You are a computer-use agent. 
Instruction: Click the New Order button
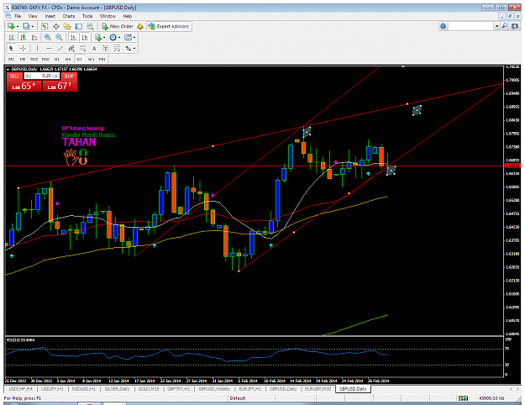point(118,26)
